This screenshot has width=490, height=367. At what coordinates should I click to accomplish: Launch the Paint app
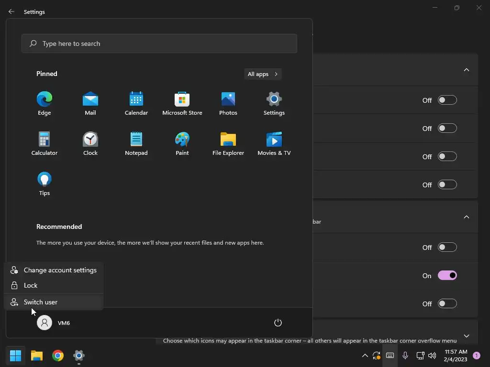click(182, 143)
